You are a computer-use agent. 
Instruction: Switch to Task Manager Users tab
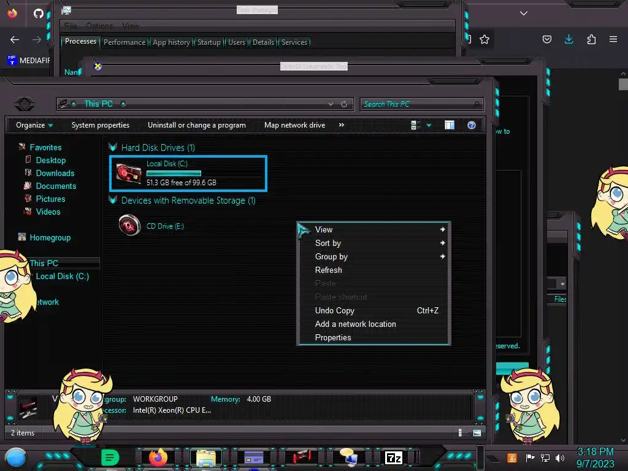click(x=237, y=42)
